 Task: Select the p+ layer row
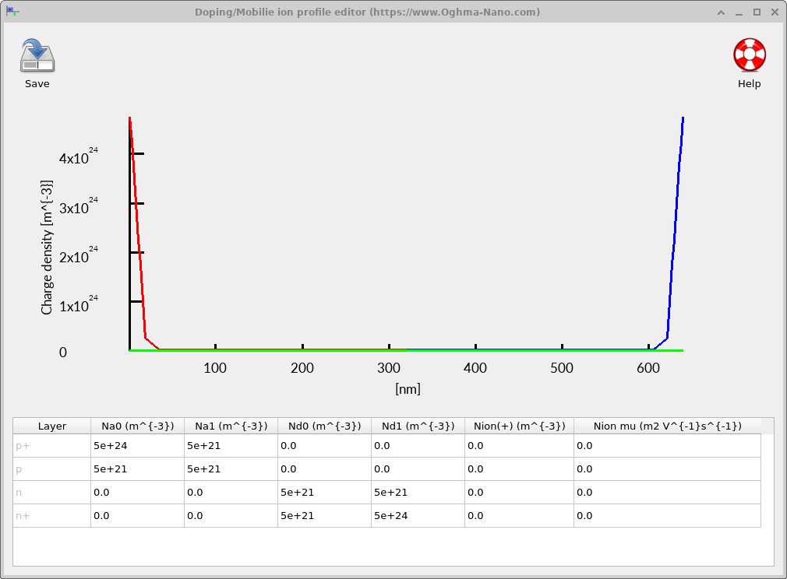point(51,445)
